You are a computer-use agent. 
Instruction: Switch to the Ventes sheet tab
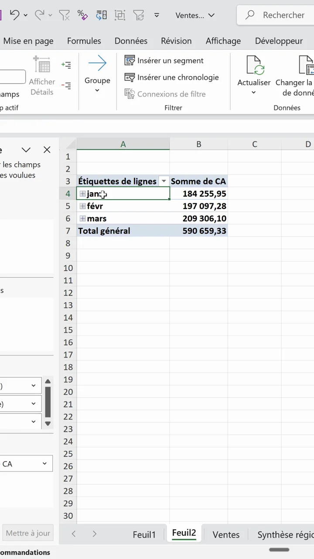(x=226, y=535)
